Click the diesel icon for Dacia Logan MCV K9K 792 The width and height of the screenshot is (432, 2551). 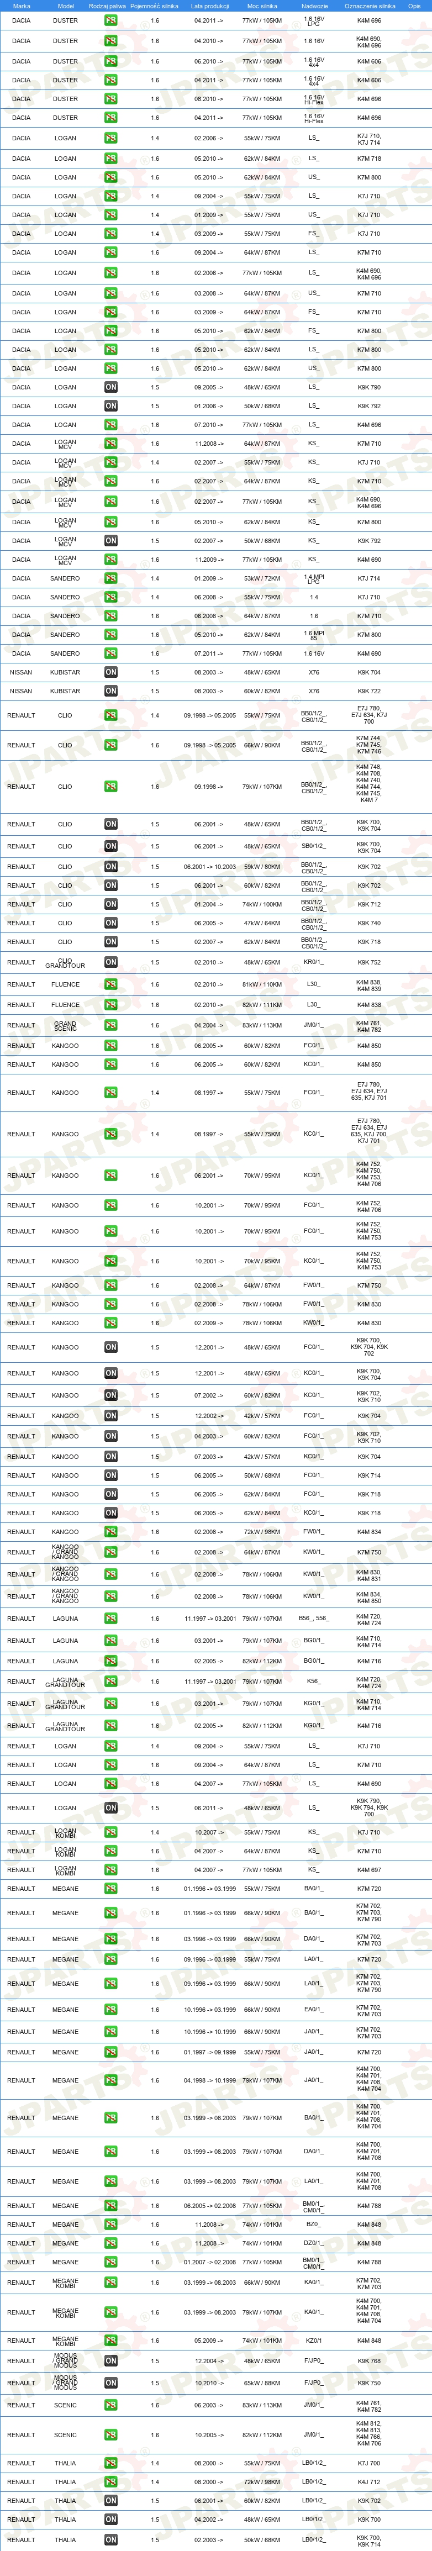[x=111, y=541]
